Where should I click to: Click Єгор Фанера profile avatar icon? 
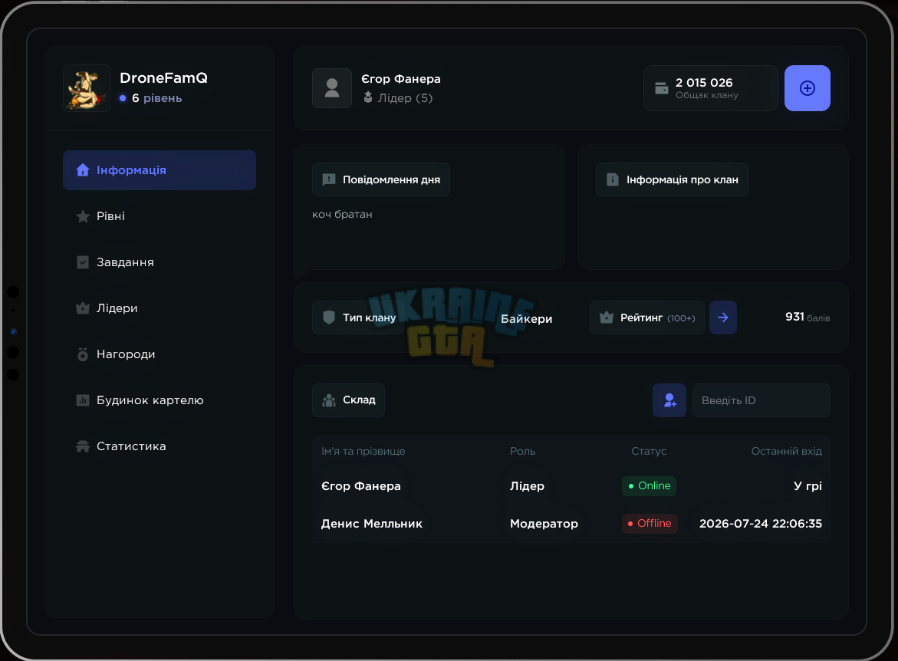(332, 88)
